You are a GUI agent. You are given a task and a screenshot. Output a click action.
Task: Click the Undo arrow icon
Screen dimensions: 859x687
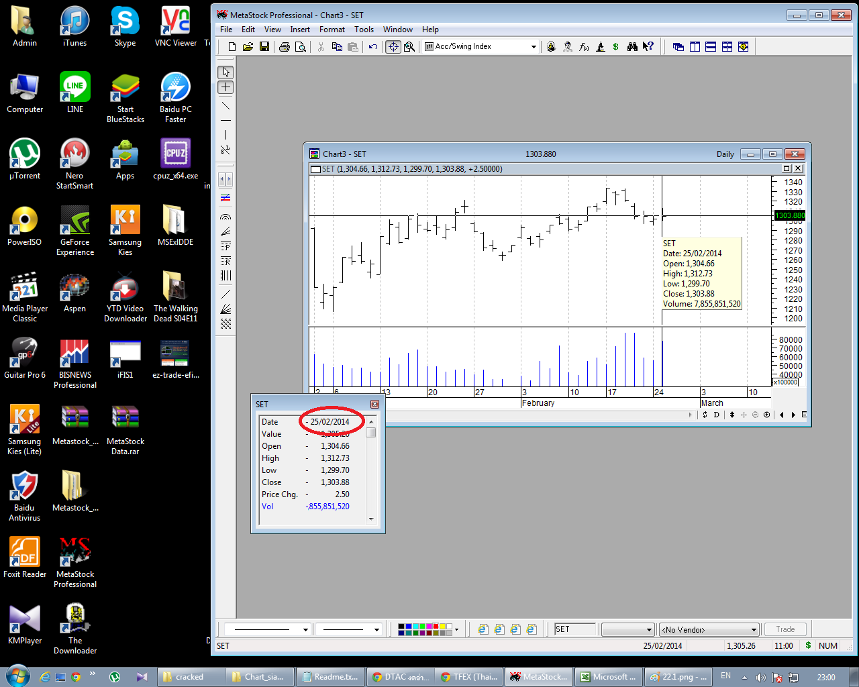tap(373, 47)
